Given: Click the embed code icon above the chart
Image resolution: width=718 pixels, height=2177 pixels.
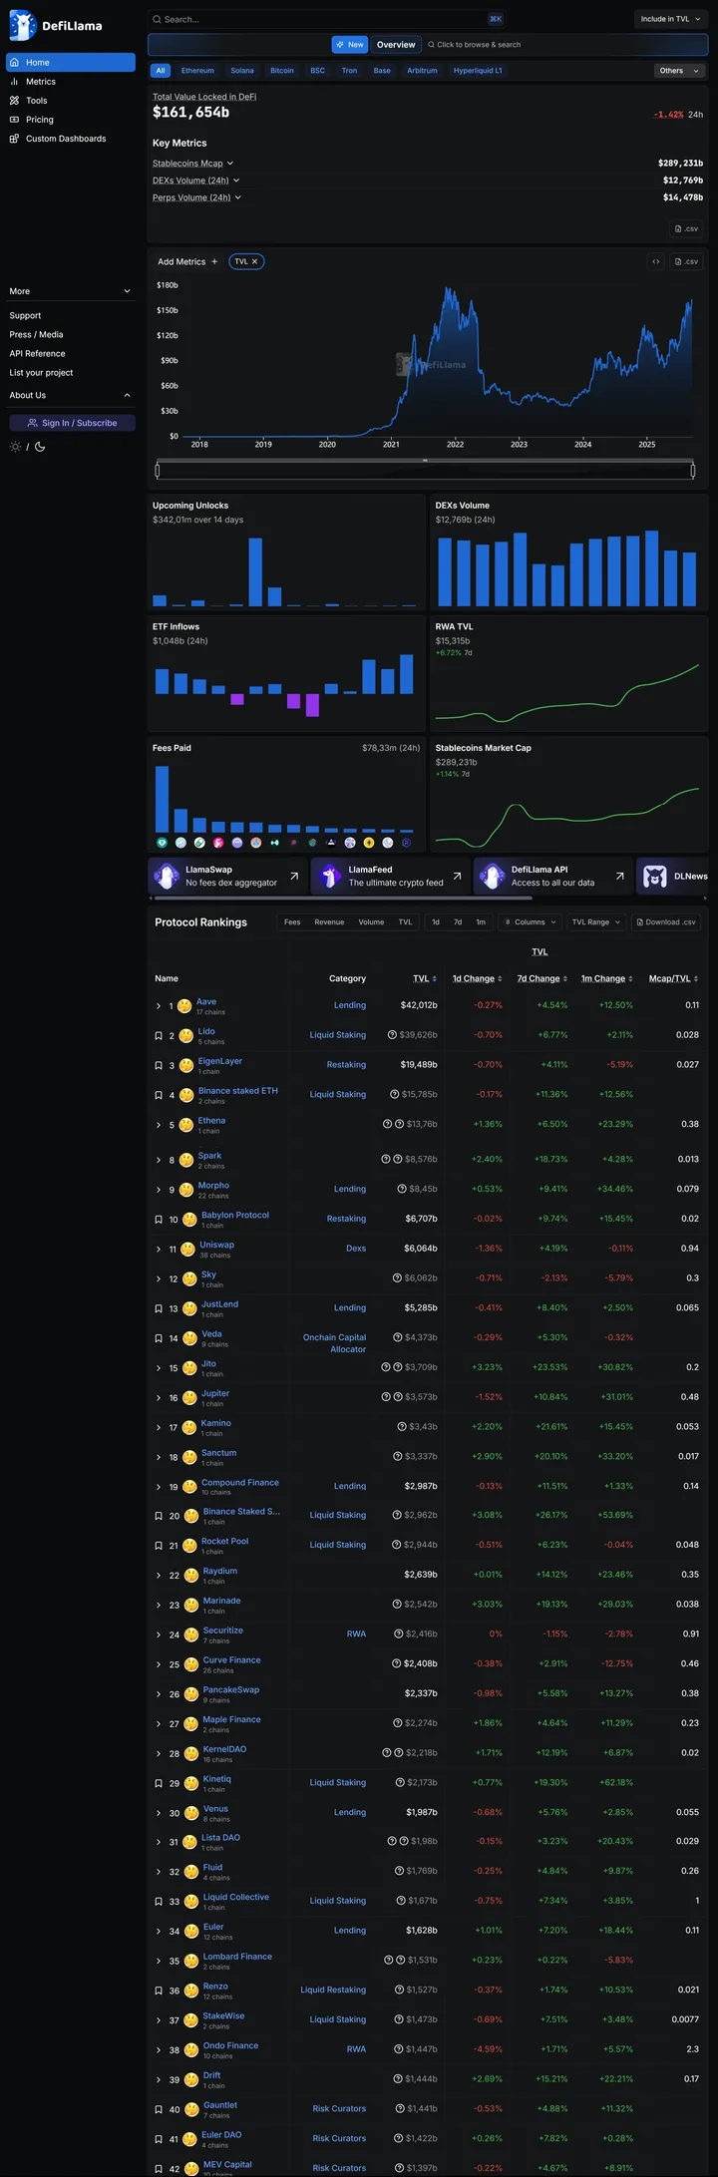Looking at the screenshot, I should point(655,261).
